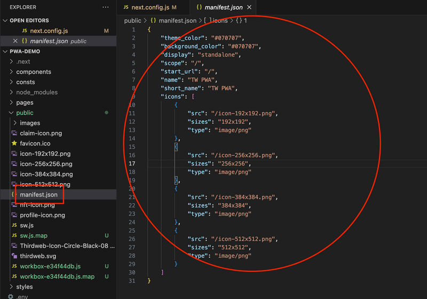Click the braces icon on manifest.json tab
427x299 pixels.
(x=199, y=7)
